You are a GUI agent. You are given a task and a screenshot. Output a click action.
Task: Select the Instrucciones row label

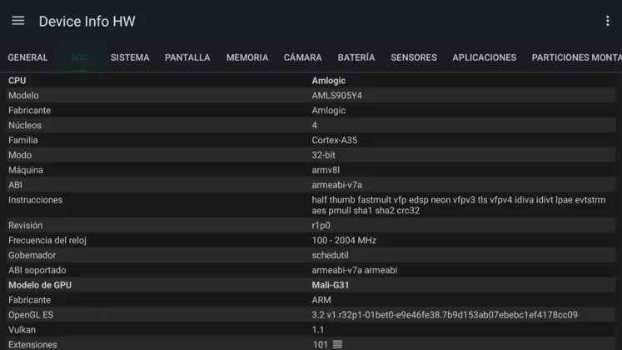pos(35,200)
